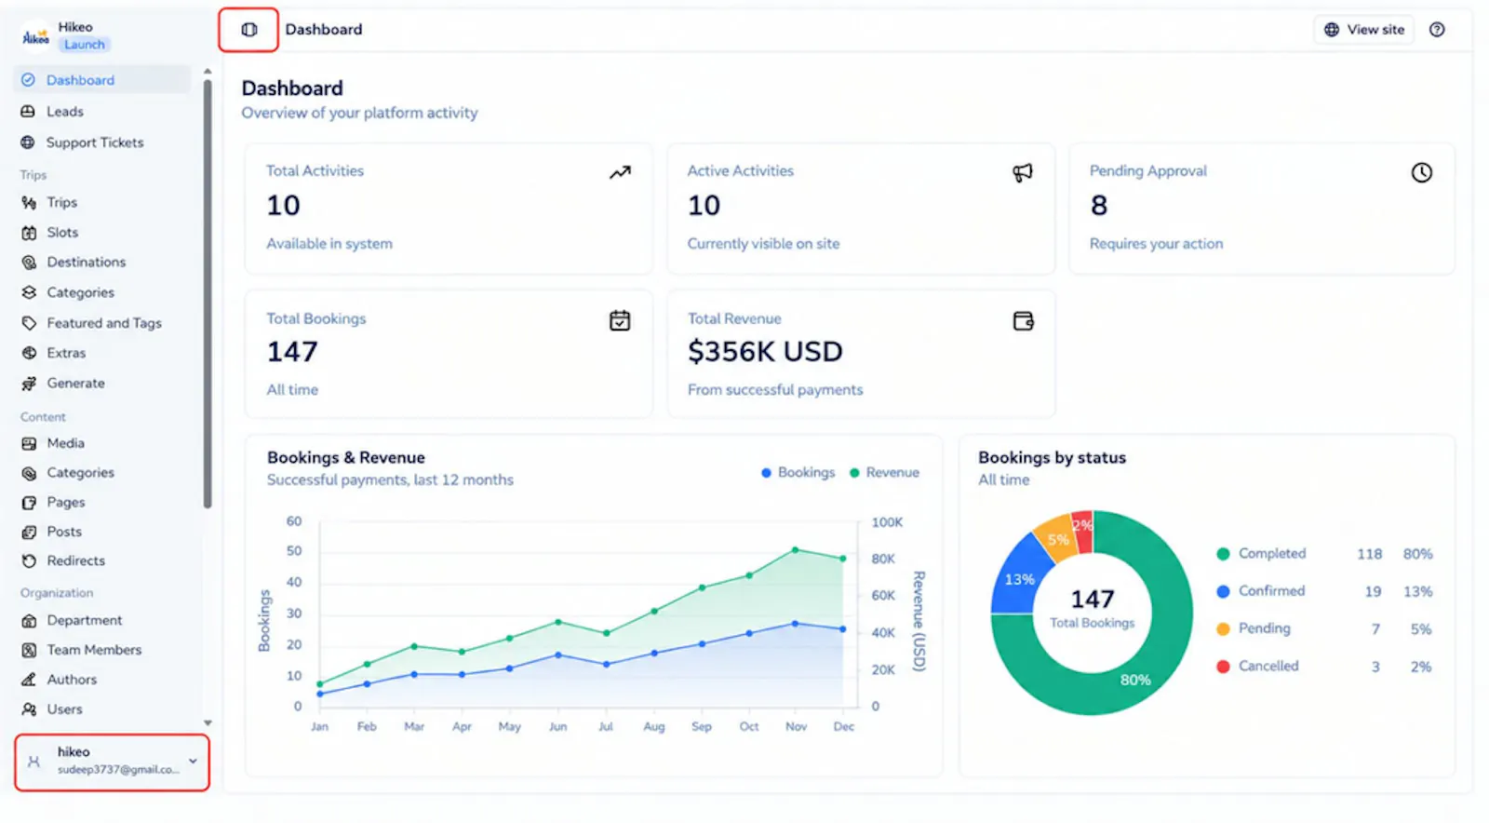The image size is (1489, 823).
Task: Click the red Cancelled legend swatch
Action: (1223, 667)
